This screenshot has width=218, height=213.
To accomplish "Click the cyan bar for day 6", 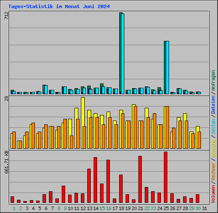I will tap(46, 89).
